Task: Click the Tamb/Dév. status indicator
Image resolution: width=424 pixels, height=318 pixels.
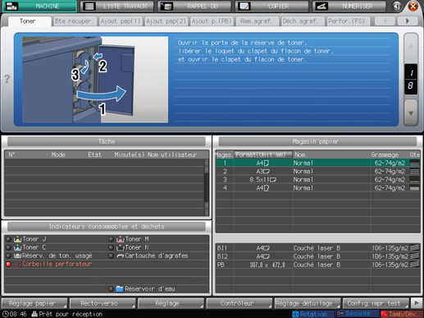Action: coord(402,314)
